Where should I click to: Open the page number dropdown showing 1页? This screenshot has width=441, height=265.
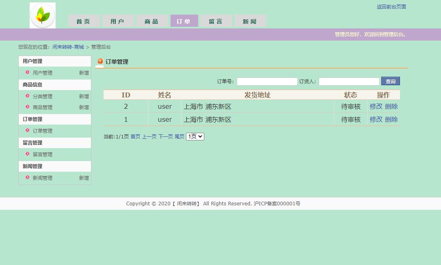pos(195,136)
